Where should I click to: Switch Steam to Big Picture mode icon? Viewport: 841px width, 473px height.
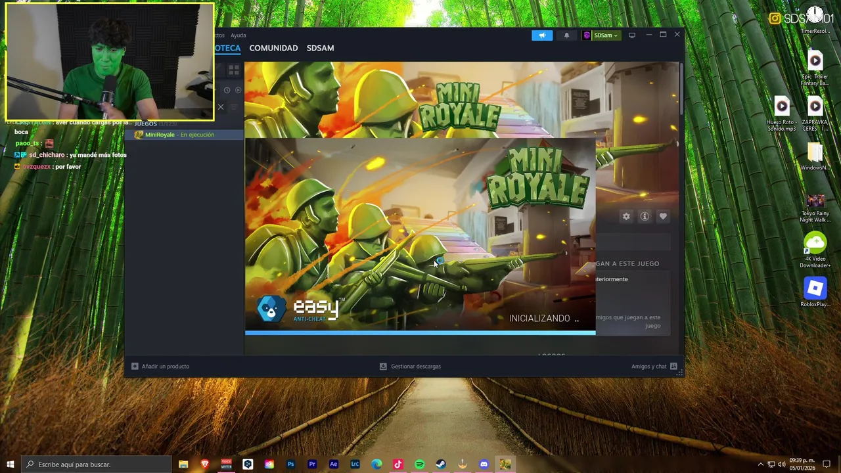[x=632, y=35]
